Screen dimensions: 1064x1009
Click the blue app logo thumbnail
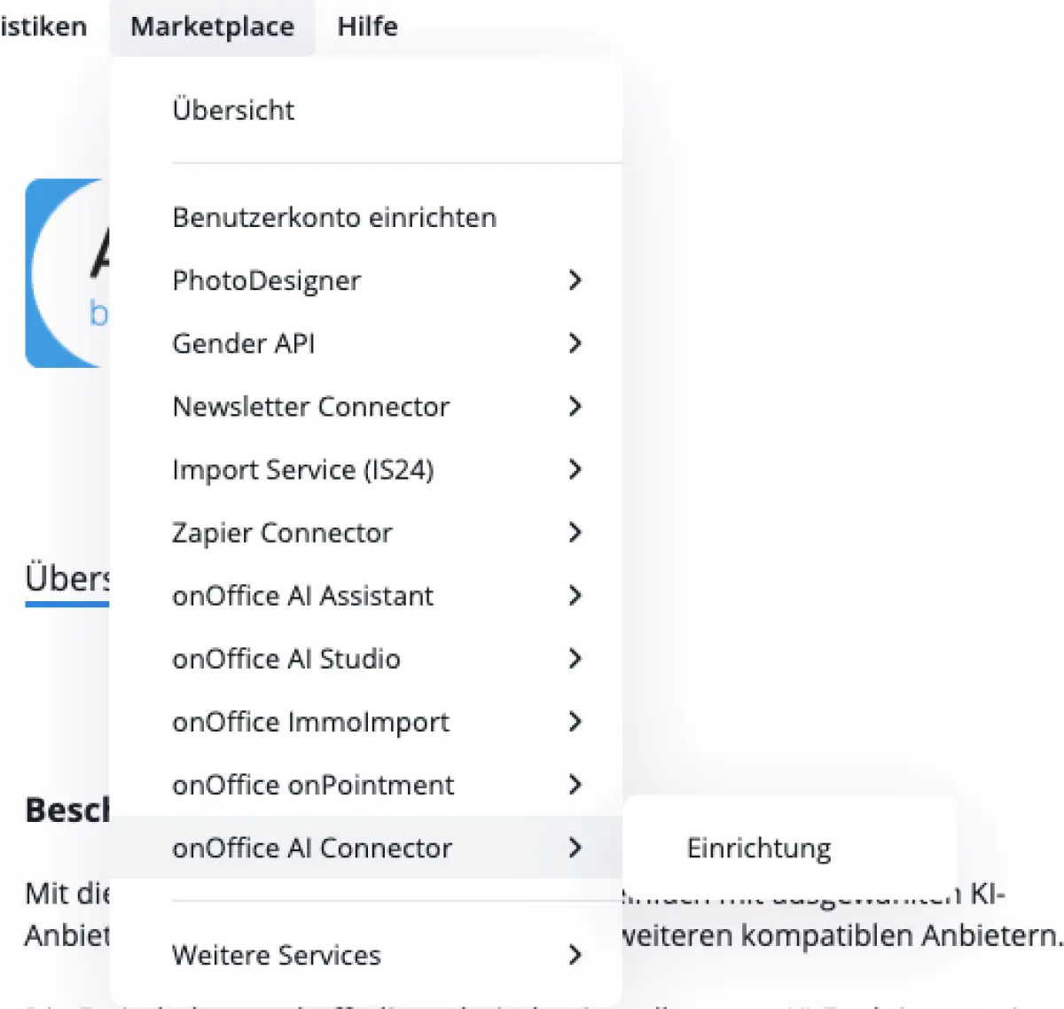(67, 273)
